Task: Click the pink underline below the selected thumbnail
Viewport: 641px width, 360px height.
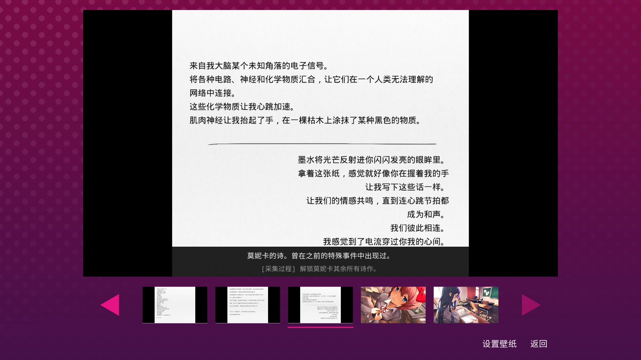Action: (x=320, y=327)
